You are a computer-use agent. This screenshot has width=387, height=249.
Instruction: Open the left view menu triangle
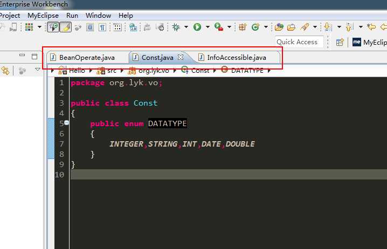tap(38, 70)
